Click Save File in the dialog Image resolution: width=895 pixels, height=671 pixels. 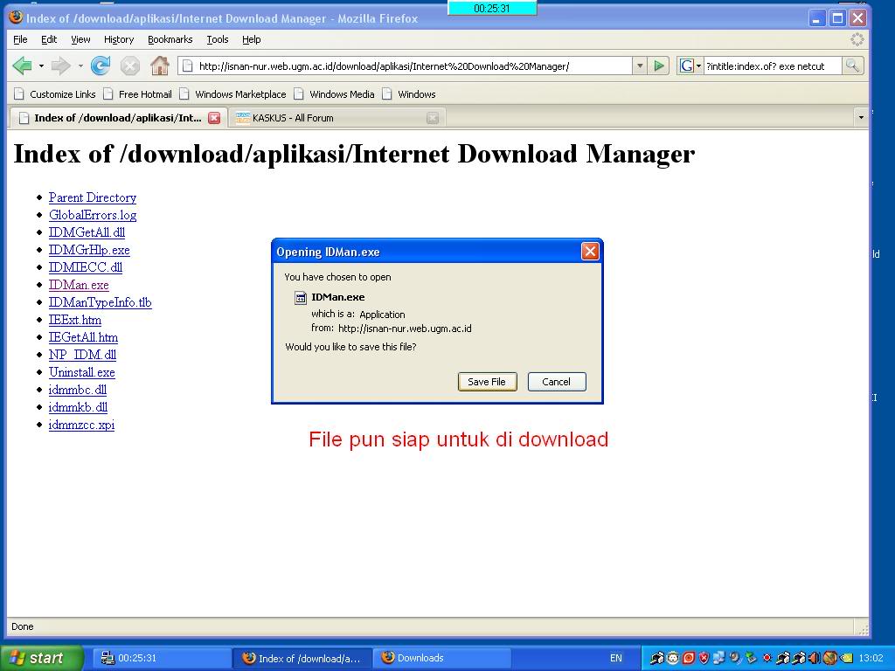point(487,382)
